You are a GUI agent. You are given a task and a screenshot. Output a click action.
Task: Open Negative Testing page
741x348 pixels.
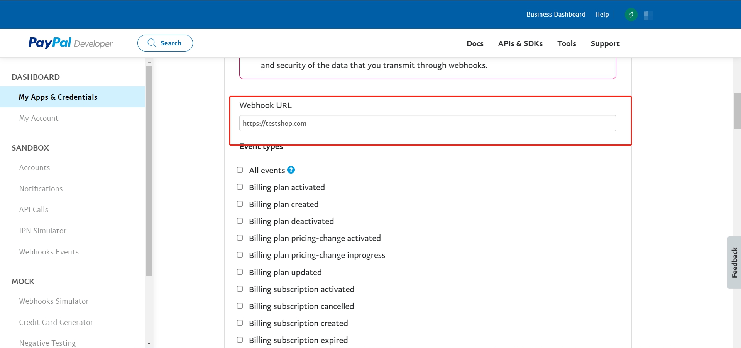point(47,343)
